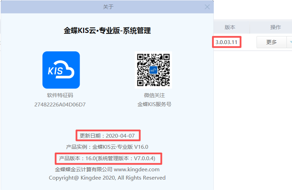
Task: Open the www.kingdee.com link
Action: (137, 170)
